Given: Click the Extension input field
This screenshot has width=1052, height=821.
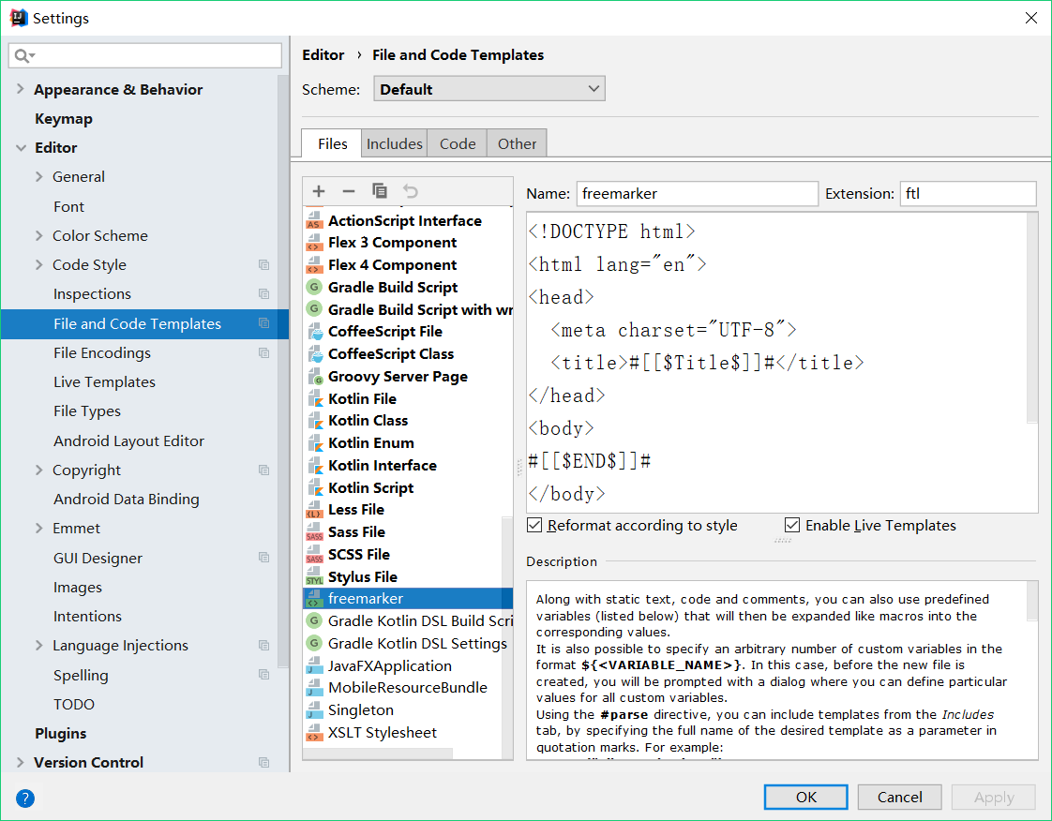Looking at the screenshot, I should (x=969, y=194).
